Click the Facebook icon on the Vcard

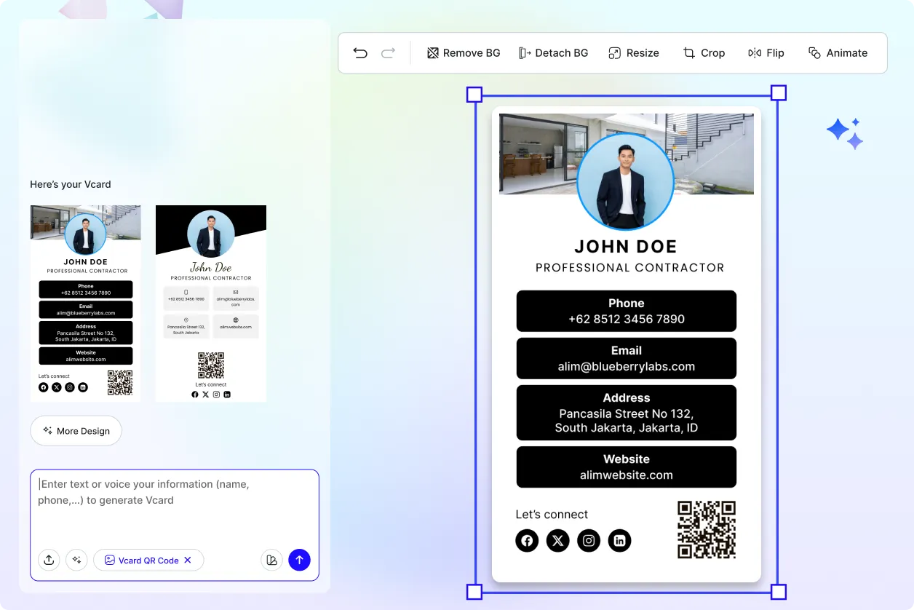(527, 540)
